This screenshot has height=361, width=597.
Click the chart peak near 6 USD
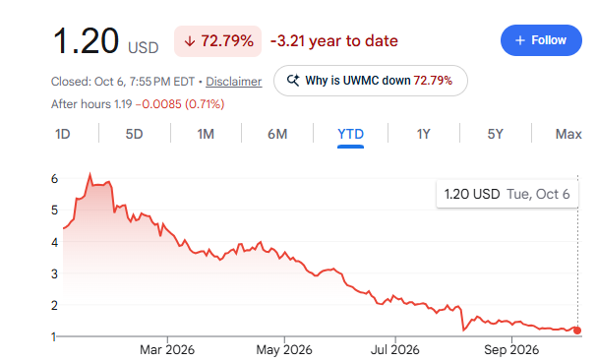coord(90,174)
